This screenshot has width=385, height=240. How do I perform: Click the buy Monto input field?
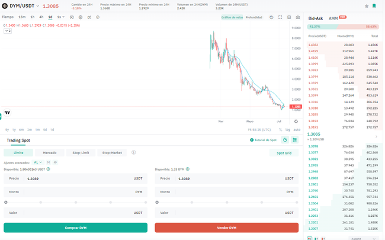(75, 192)
